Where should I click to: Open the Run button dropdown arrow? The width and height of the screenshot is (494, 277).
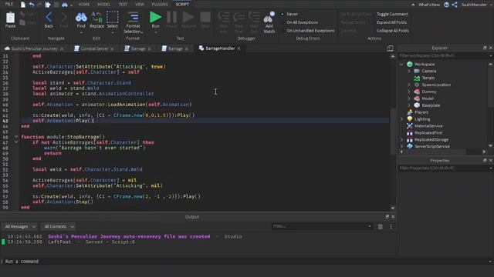tap(155, 32)
